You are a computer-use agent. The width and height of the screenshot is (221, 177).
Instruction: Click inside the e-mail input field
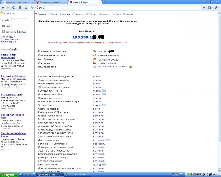click(x=19, y=20)
